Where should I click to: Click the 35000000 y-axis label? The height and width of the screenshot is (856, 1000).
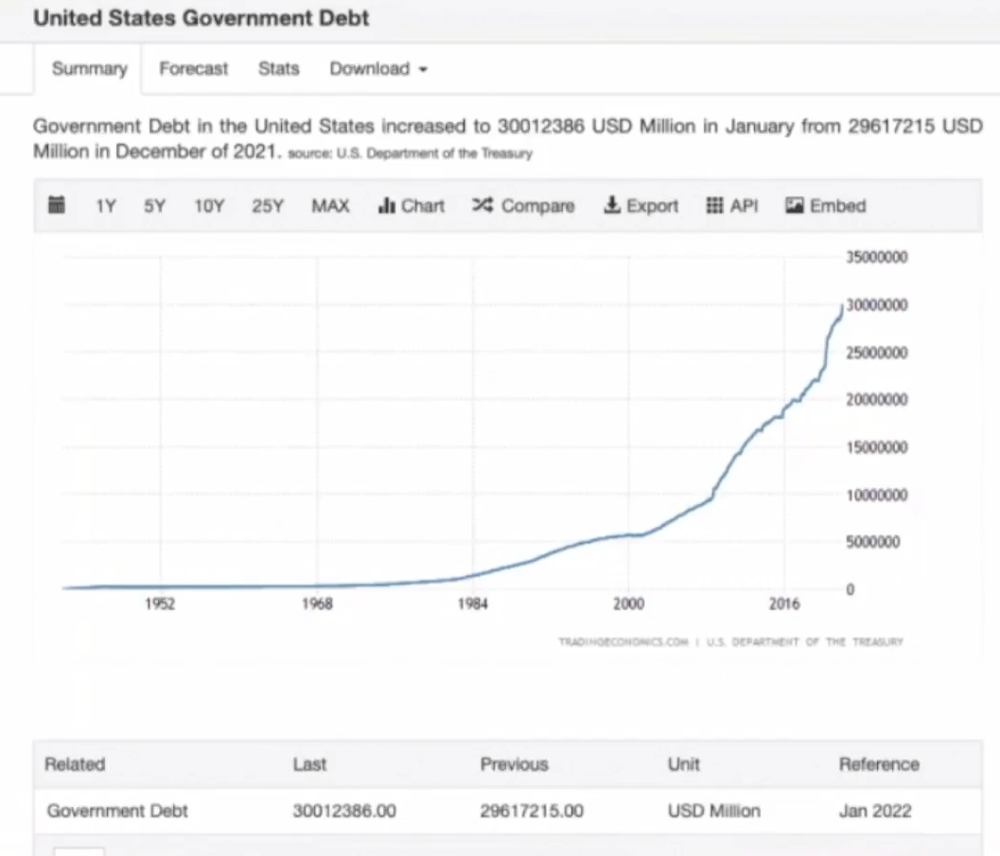pos(877,257)
